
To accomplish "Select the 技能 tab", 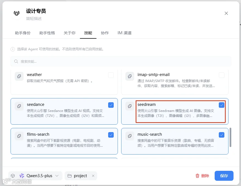I will (88, 33).
